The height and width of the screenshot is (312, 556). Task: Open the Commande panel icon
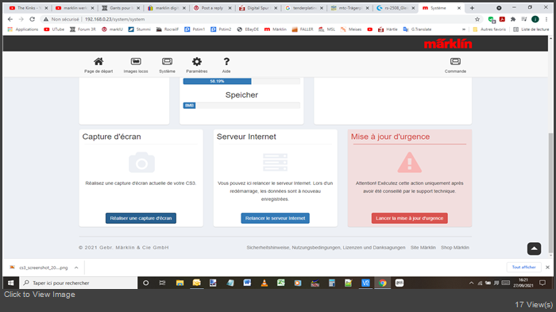click(x=455, y=62)
